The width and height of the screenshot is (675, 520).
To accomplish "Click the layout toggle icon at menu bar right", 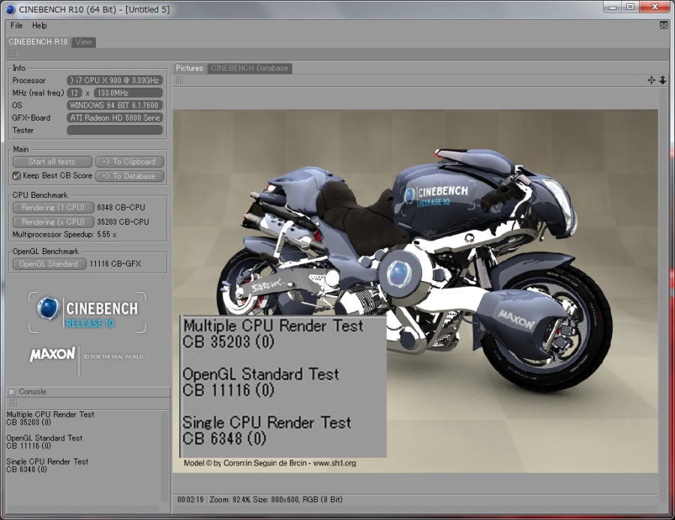I will pos(663,25).
